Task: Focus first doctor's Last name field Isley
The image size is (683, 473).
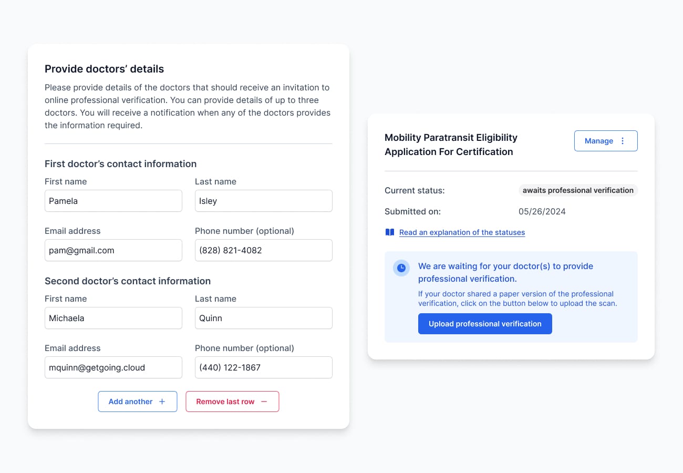Action: (x=264, y=201)
